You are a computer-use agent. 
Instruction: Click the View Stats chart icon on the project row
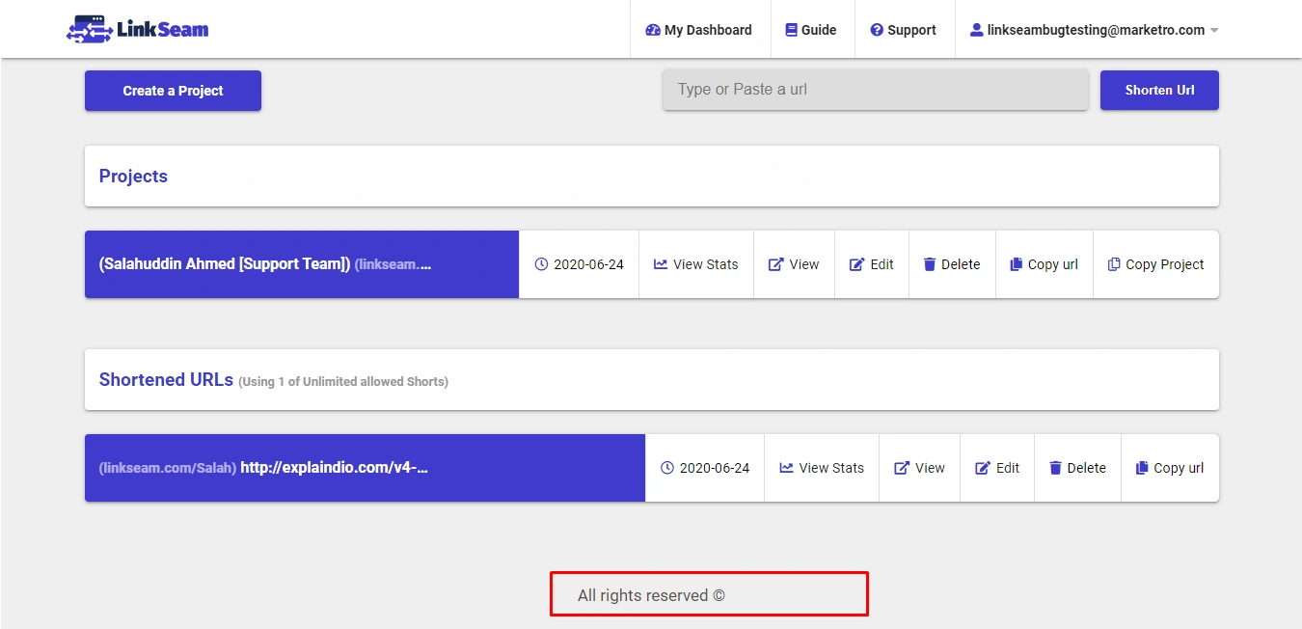(x=660, y=263)
